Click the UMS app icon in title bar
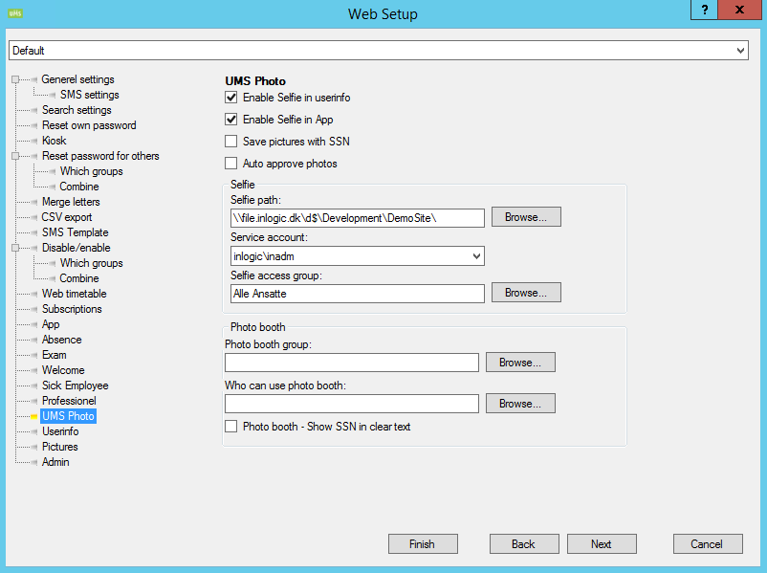The width and height of the screenshot is (767, 573). click(x=14, y=13)
